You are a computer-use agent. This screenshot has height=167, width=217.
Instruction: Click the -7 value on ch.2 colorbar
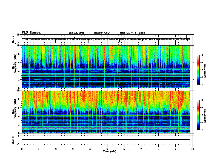click(x=202, y=130)
